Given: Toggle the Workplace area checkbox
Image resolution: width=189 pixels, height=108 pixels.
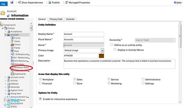Looking at the screenshot, I should pos(40,79).
